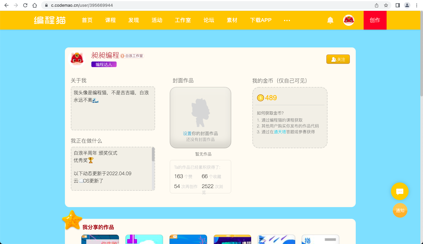The image size is (423, 244).
Task: Click the 如何获取金币? text
Action: tap(270, 113)
